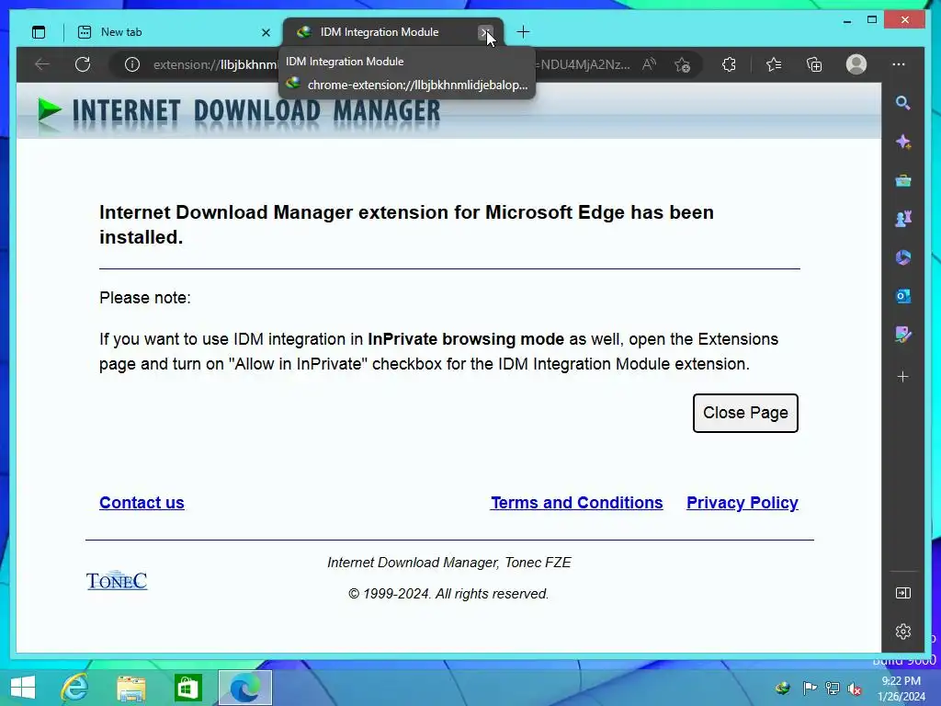Image resolution: width=941 pixels, height=706 pixels.
Task: Select the IDM Integration Module tab
Action: pyautogui.click(x=393, y=32)
